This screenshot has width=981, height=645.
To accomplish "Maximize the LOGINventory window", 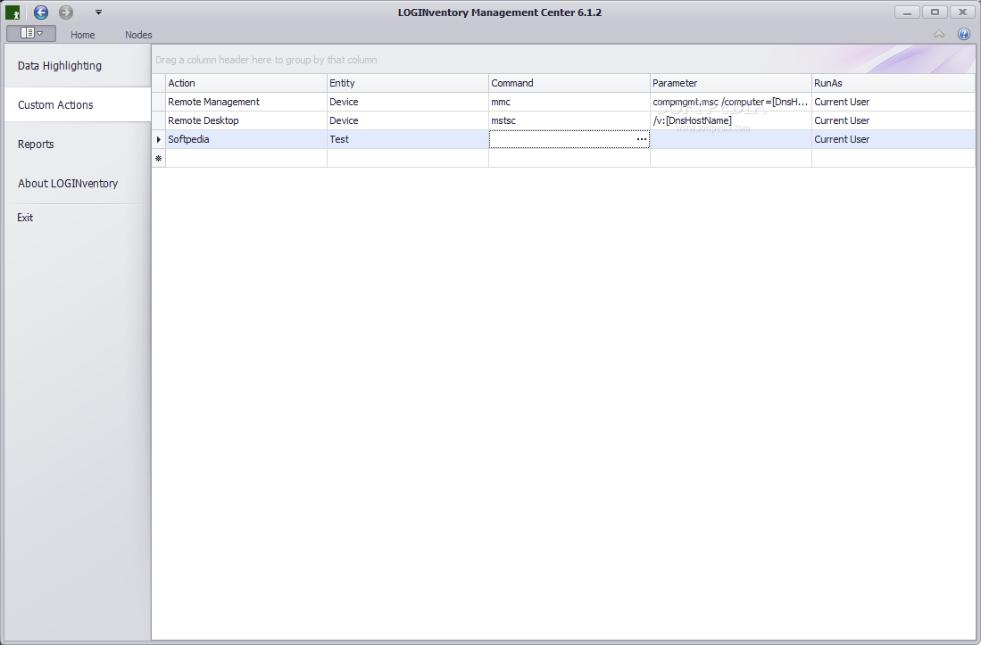I will click(935, 12).
